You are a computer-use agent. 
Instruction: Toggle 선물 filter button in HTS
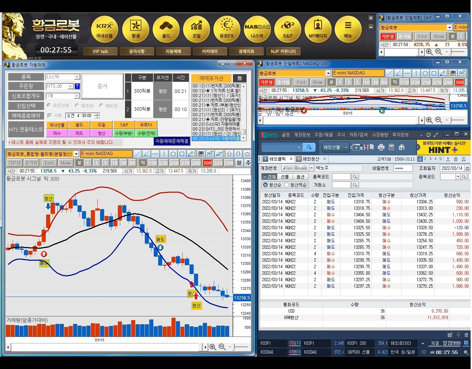[x=284, y=177]
